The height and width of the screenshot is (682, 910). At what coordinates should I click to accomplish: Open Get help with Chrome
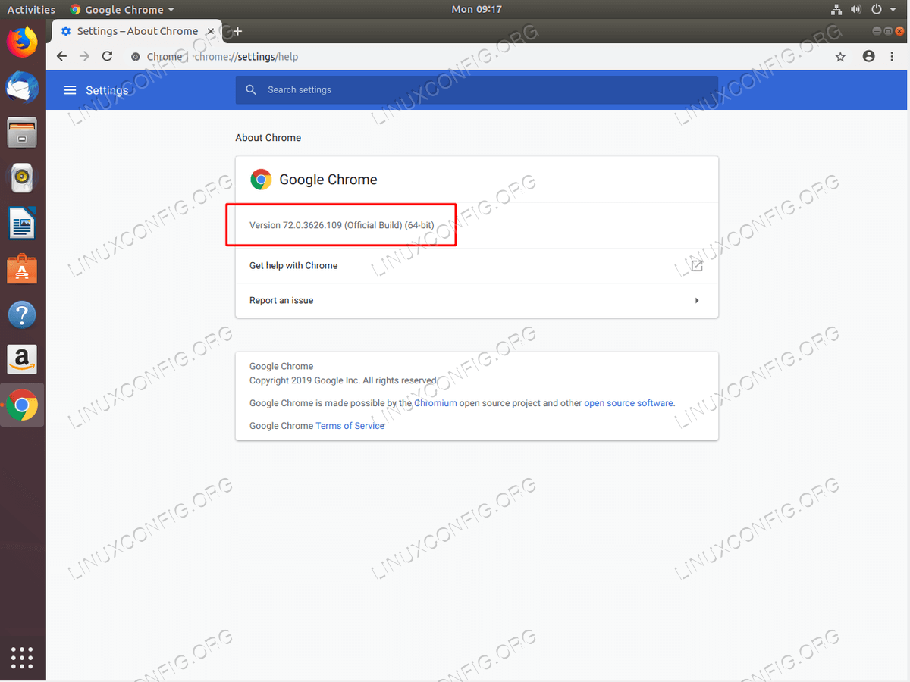(477, 266)
